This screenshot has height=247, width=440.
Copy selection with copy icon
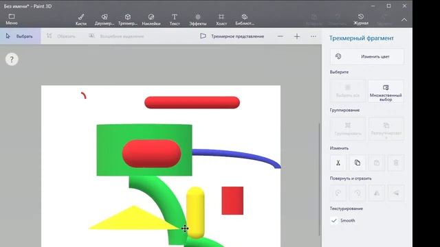pyautogui.click(x=357, y=163)
